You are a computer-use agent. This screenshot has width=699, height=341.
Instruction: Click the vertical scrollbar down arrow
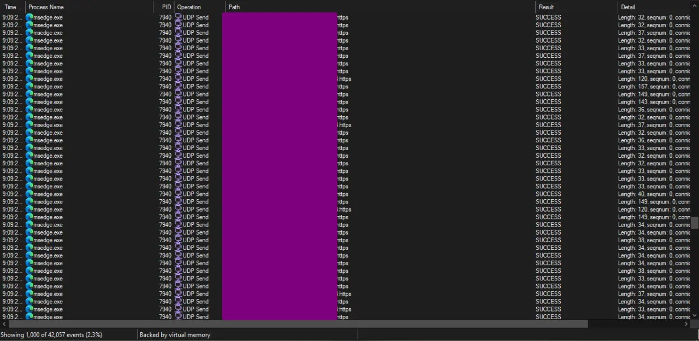click(x=695, y=315)
